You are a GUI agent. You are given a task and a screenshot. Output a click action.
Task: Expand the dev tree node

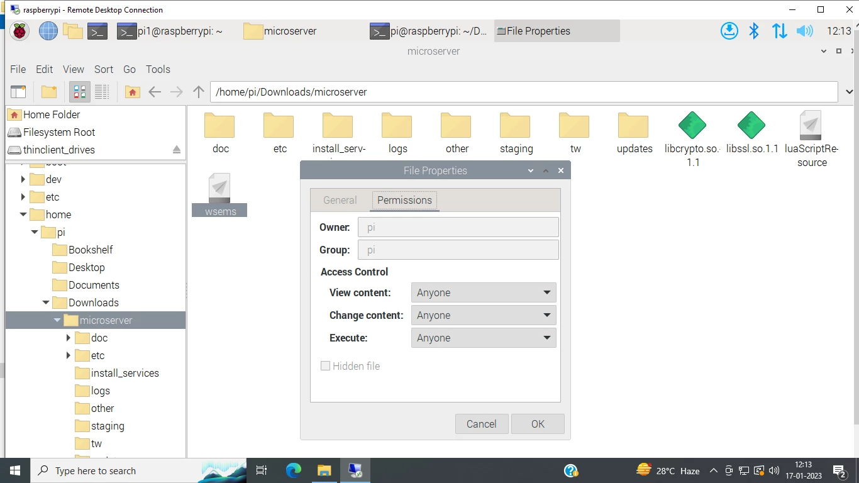(x=23, y=179)
